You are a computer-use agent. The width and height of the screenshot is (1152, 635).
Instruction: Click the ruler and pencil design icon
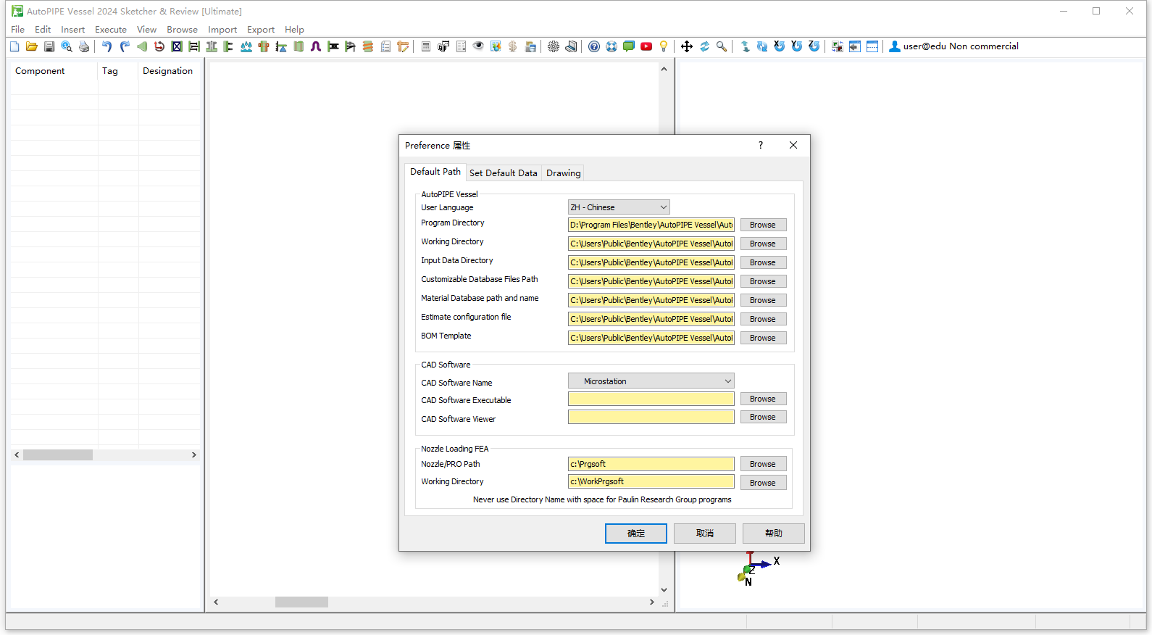tap(403, 46)
